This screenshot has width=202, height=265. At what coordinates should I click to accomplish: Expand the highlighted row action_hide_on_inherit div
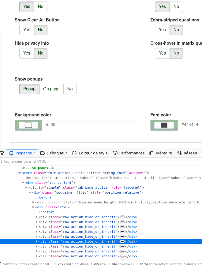[x=37, y=241]
